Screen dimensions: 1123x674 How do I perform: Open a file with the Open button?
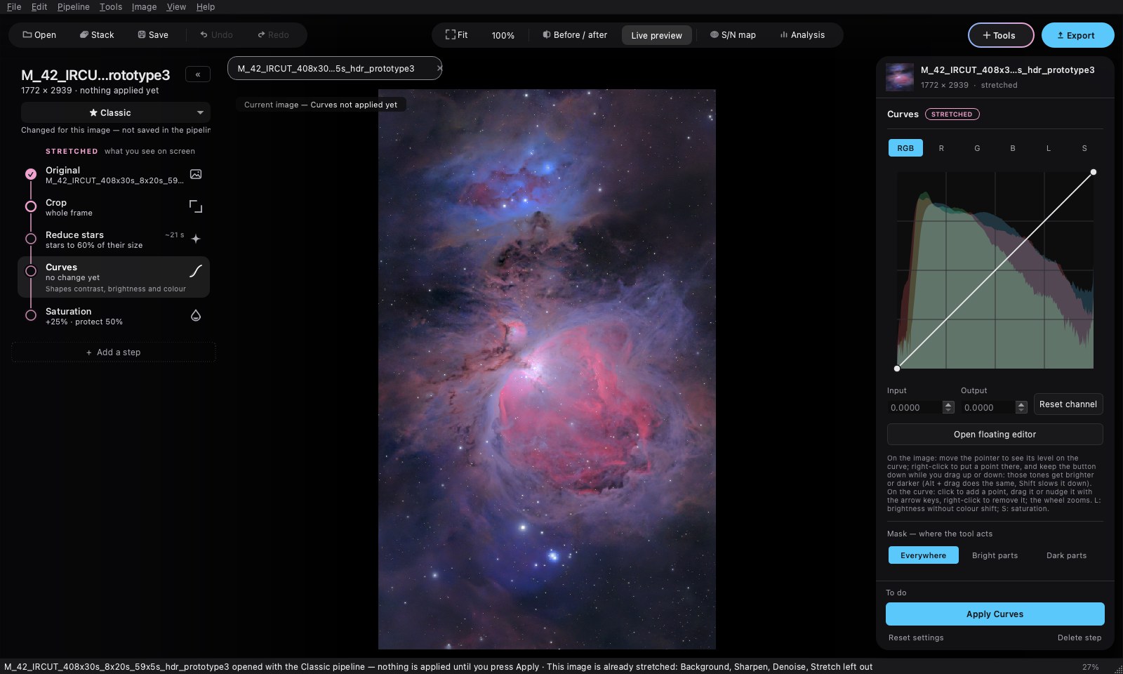39,35
